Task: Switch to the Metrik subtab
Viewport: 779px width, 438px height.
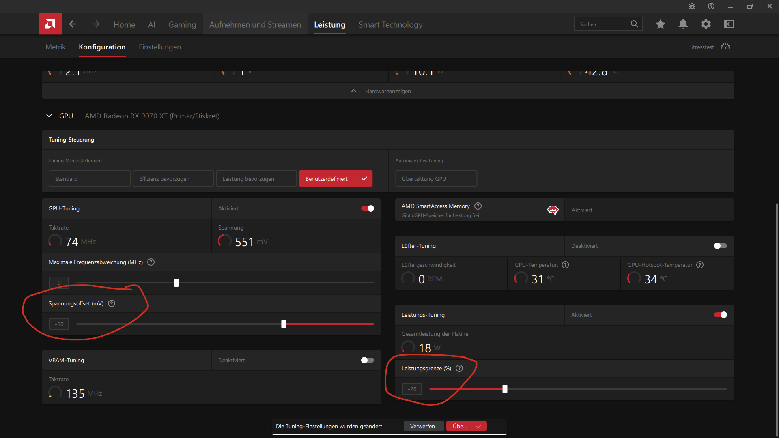Action: coord(56,47)
